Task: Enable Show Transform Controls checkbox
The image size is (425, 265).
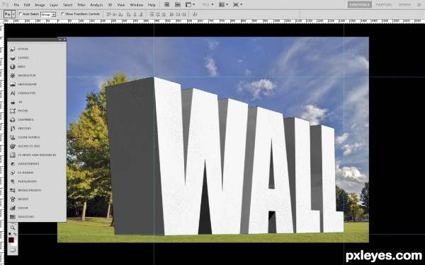Action: tap(63, 14)
